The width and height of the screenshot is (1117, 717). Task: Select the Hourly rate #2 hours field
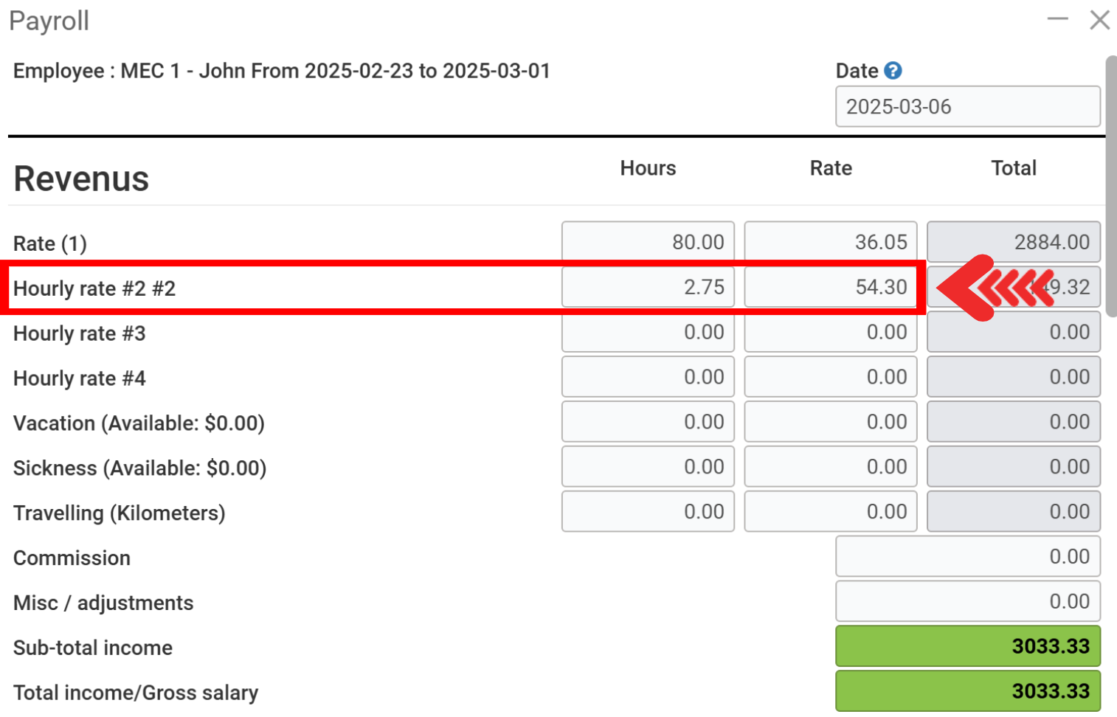pyautogui.click(x=648, y=287)
